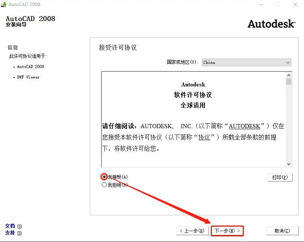Click the underlined 'AUTODESK' term in license
Viewport: 304px width, 242px height.
[x=244, y=126]
